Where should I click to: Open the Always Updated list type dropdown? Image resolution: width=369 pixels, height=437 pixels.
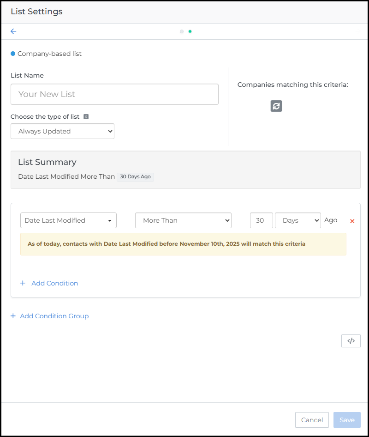[x=62, y=131]
